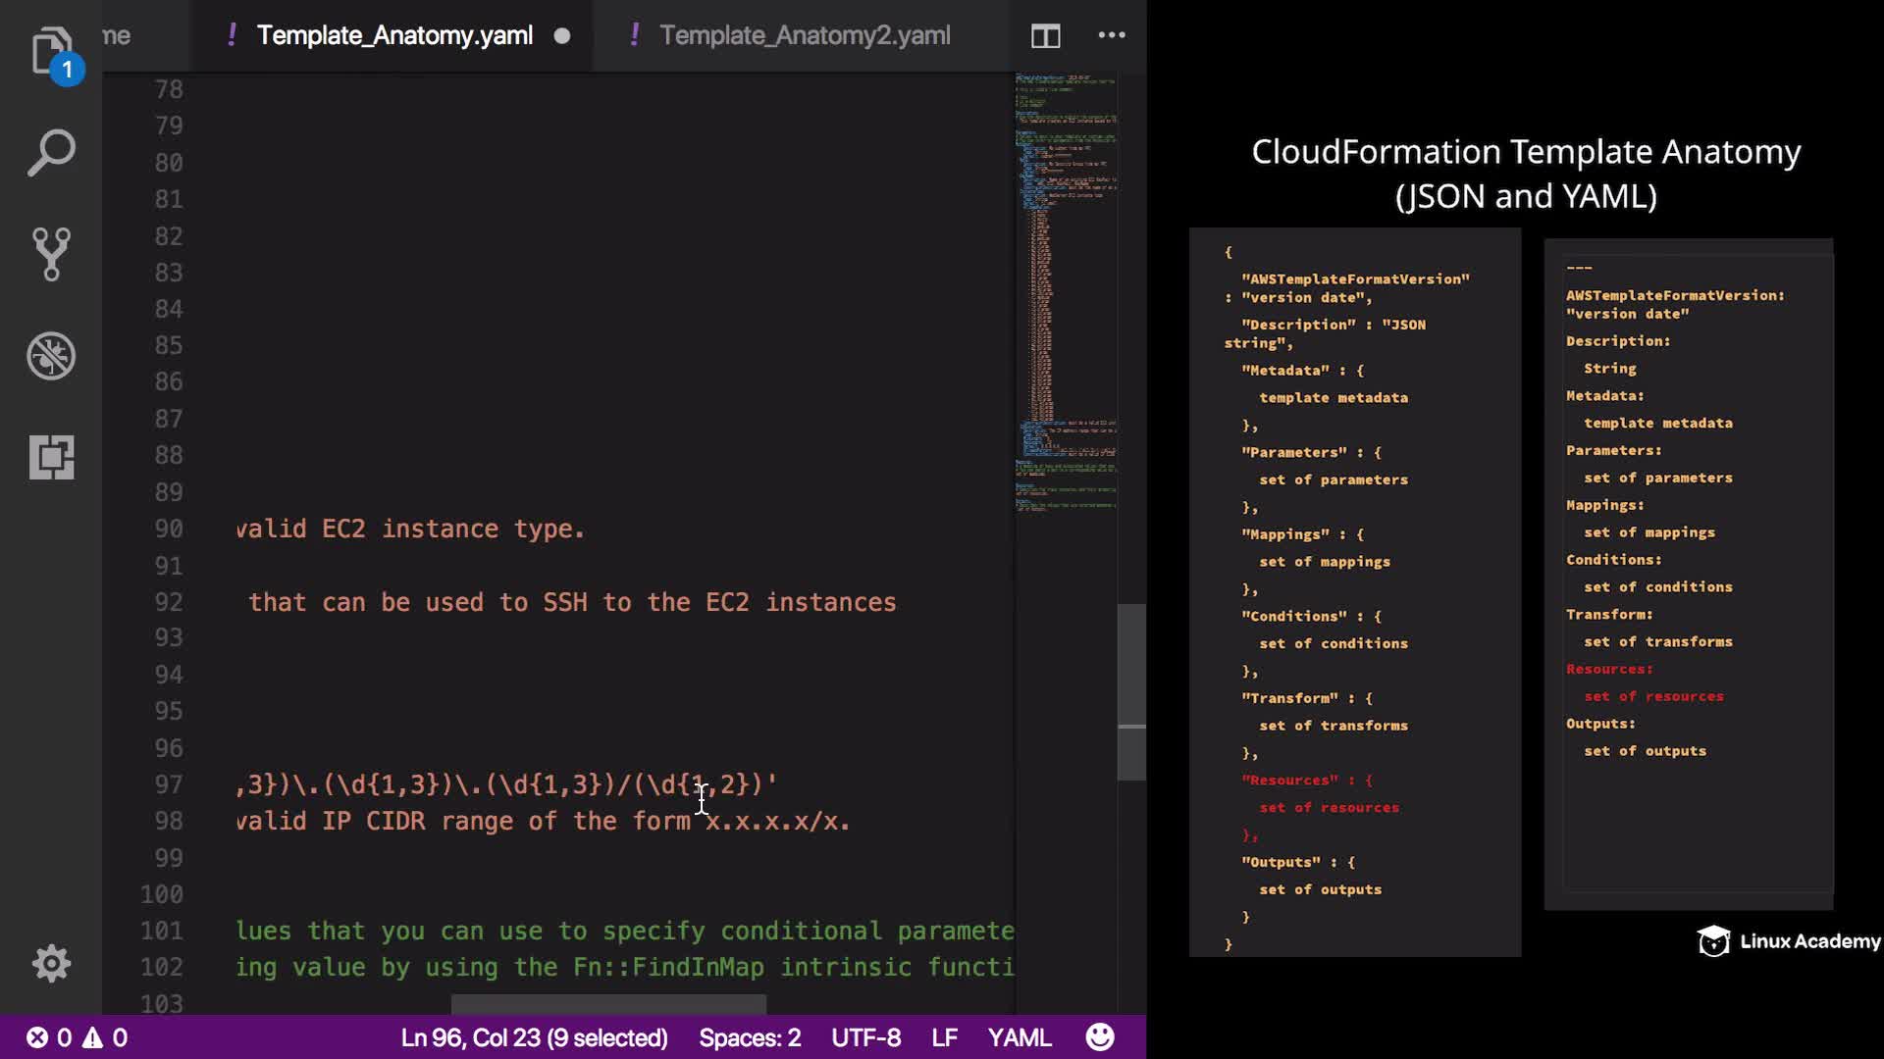Viewport: 1884px width, 1059px height.
Task: Open the Explorer files icon
Action: pos(51,51)
